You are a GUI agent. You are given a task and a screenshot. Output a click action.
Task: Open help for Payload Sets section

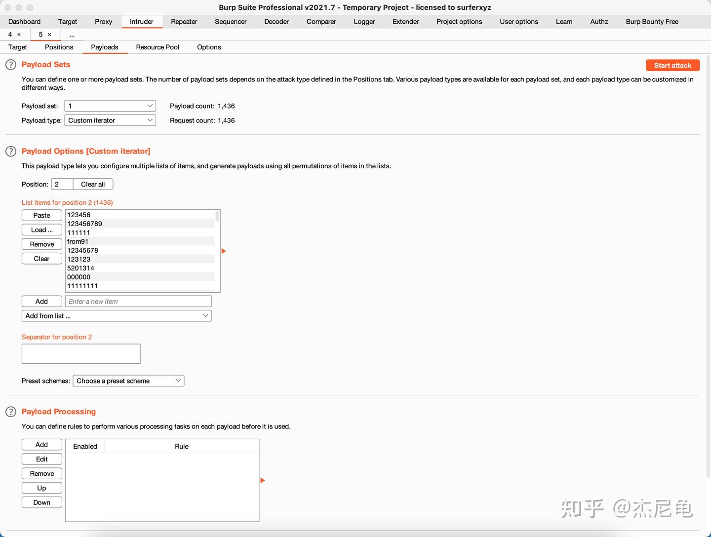coord(11,65)
